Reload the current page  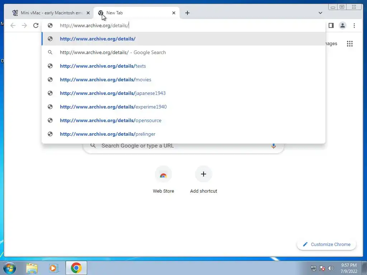tap(36, 25)
